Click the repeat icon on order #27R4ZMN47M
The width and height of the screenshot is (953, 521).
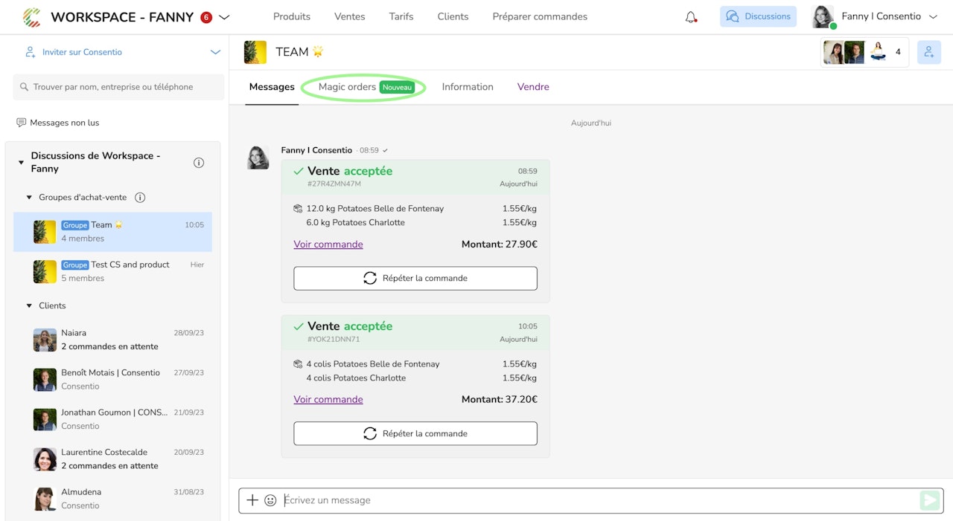click(370, 278)
